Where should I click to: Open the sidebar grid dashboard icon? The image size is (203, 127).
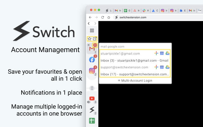92,30
